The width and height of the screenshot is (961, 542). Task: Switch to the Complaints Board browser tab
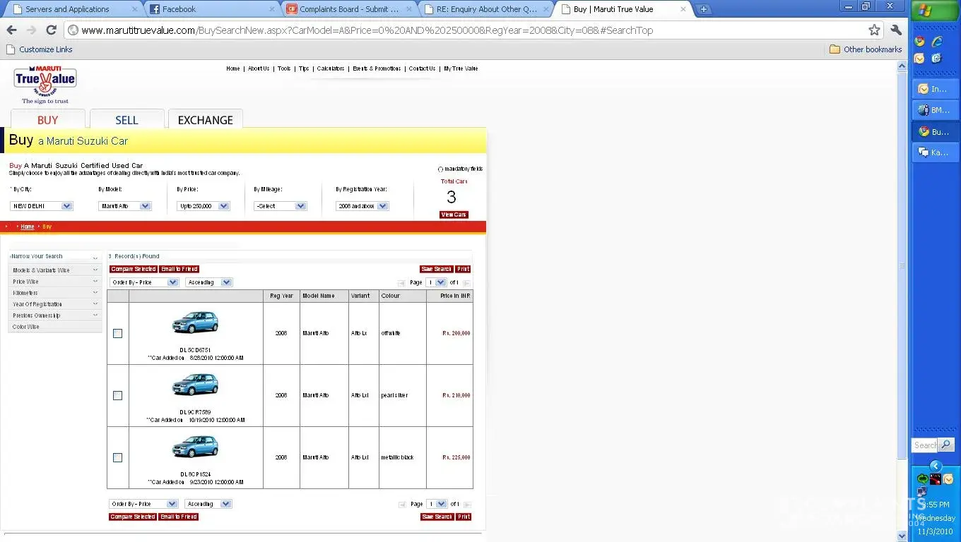click(x=348, y=9)
